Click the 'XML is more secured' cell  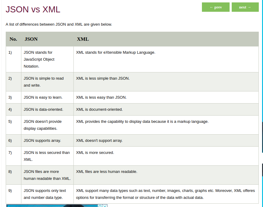point(95,153)
